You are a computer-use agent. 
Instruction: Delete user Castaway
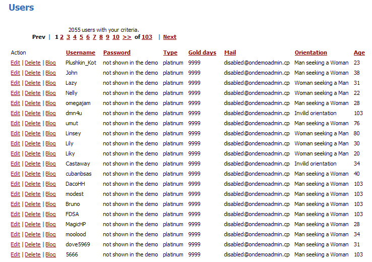tap(32, 164)
